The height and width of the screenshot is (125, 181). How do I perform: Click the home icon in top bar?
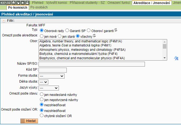[x=14, y=3]
